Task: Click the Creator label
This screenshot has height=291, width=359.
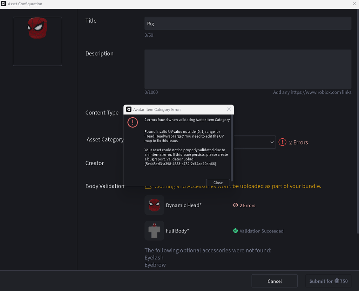Action: (x=95, y=163)
